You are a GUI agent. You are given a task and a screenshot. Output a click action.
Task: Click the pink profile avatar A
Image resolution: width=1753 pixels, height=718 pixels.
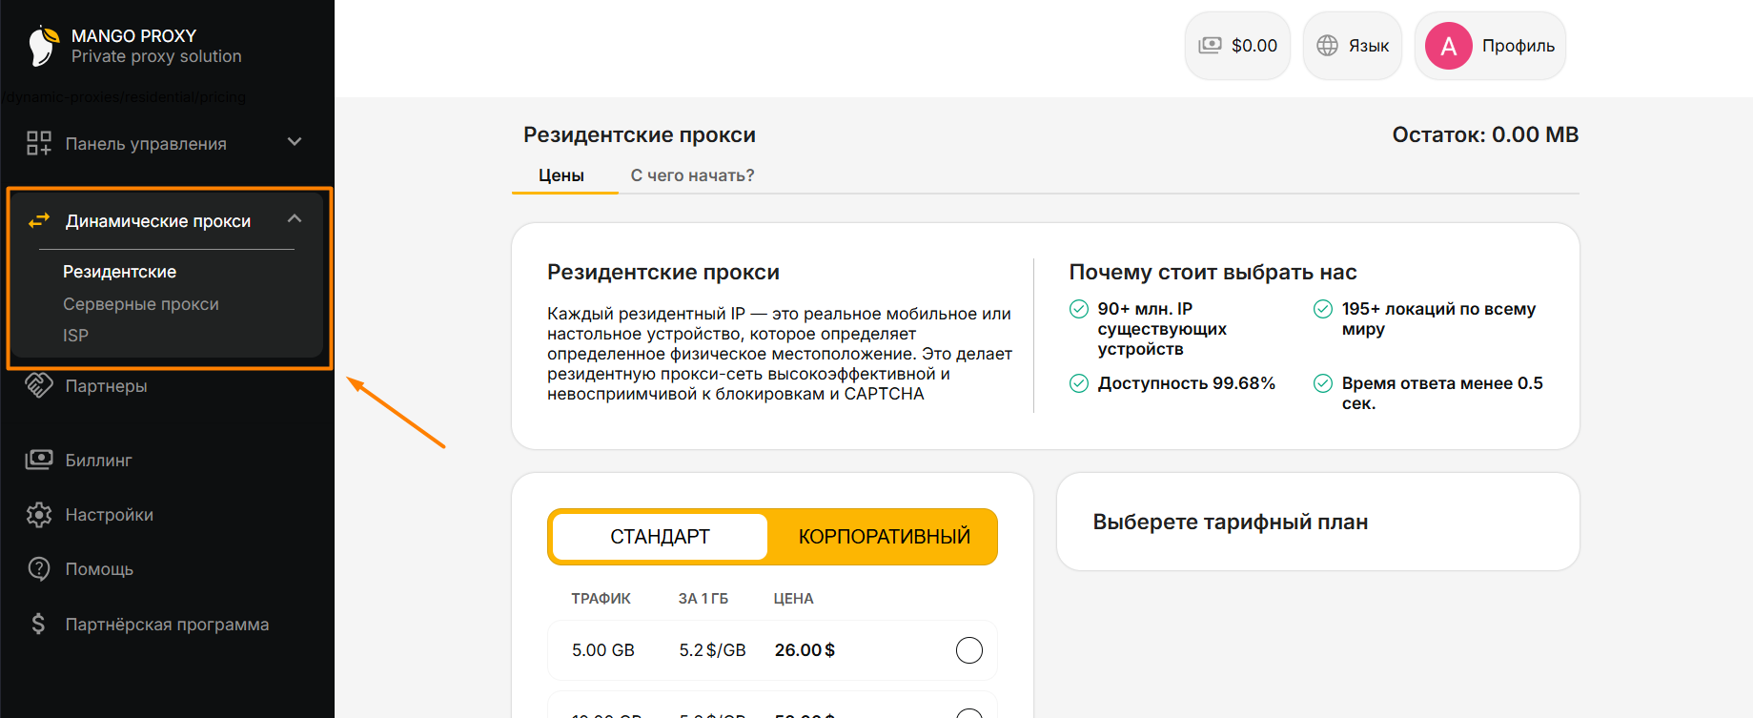click(1448, 46)
